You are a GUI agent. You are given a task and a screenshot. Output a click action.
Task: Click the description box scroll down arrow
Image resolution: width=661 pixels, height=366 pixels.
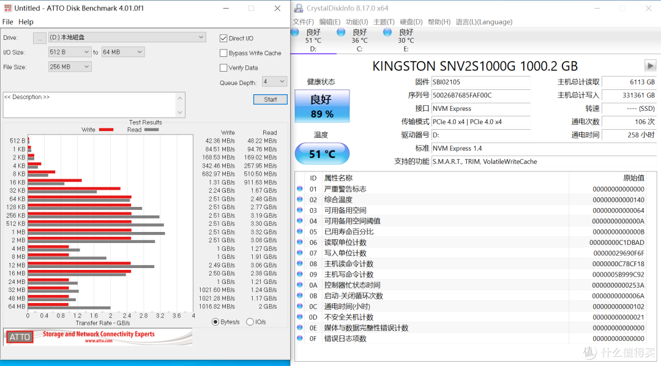click(x=180, y=113)
